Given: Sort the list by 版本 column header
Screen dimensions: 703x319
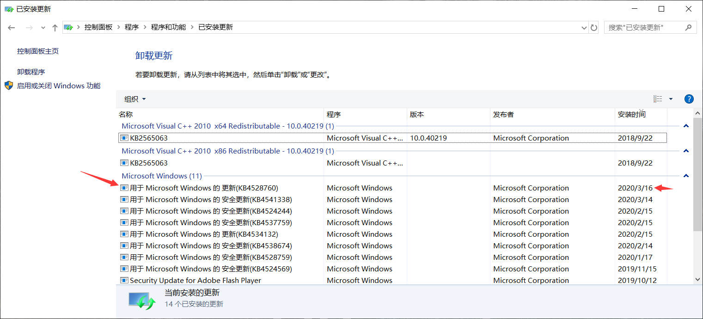Looking at the screenshot, I should [448, 114].
